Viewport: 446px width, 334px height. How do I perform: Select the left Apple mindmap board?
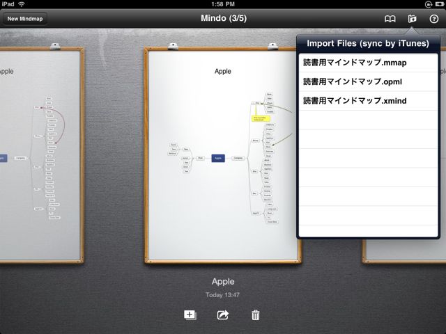pyautogui.click(x=42, y=156)
